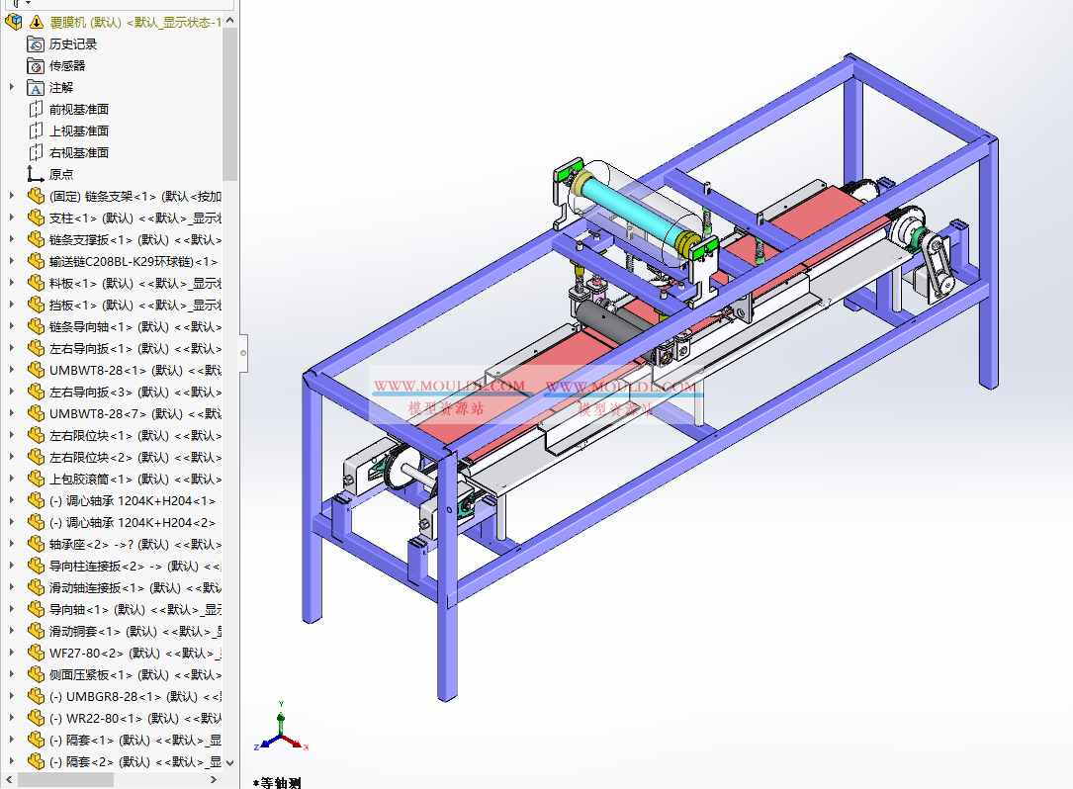Screen dimensions: 1073x789
Task: Expand the 导向轴<1> tree node
Action: click(12, 609)
